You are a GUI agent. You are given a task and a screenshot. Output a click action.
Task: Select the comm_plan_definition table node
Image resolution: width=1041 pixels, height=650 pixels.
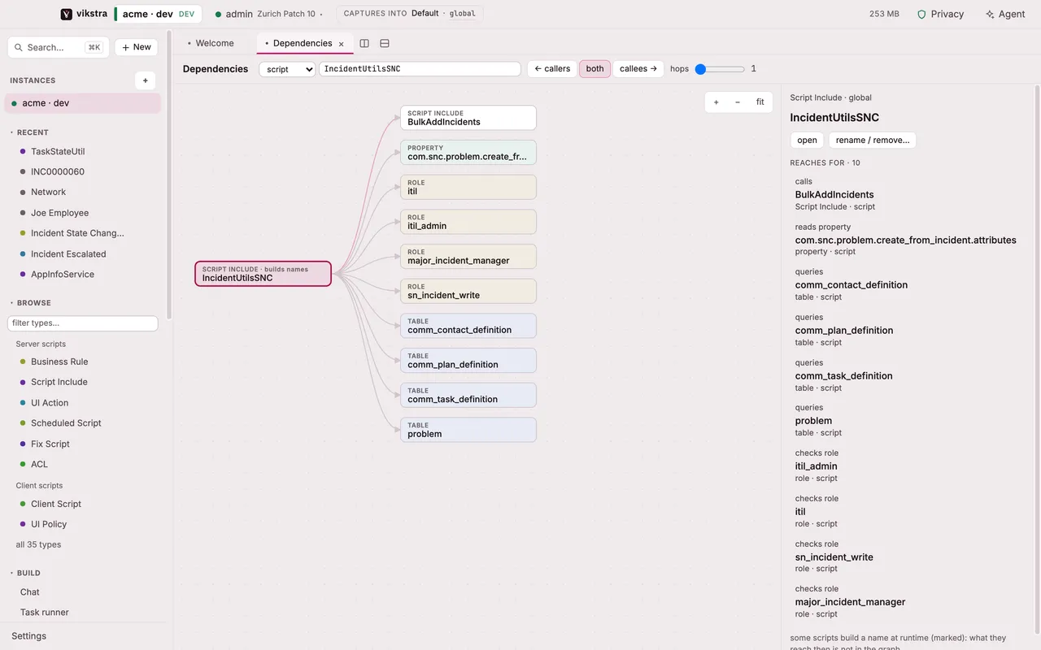click(x=468, y=361)
